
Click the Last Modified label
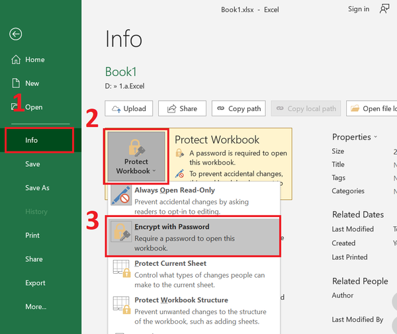(x=353, y=229)
